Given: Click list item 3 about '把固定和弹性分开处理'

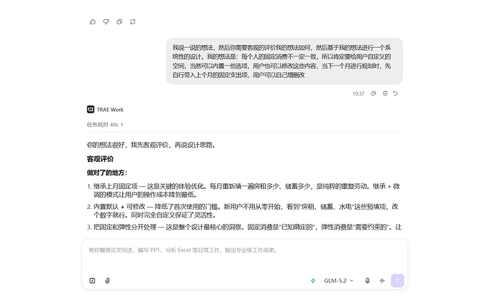Looking at the screenshot, I should [x=244, y=227].
